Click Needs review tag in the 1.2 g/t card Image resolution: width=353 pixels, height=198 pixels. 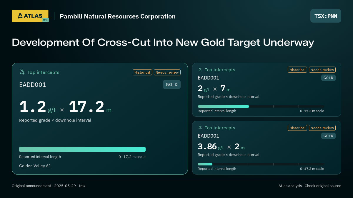[x=167, y=72]
